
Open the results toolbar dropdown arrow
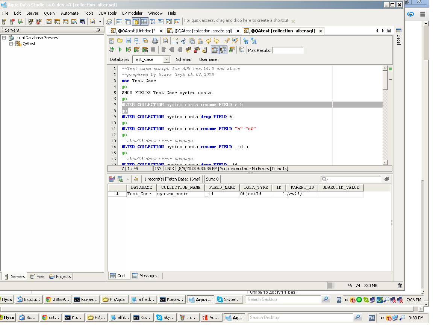(128, 179)
